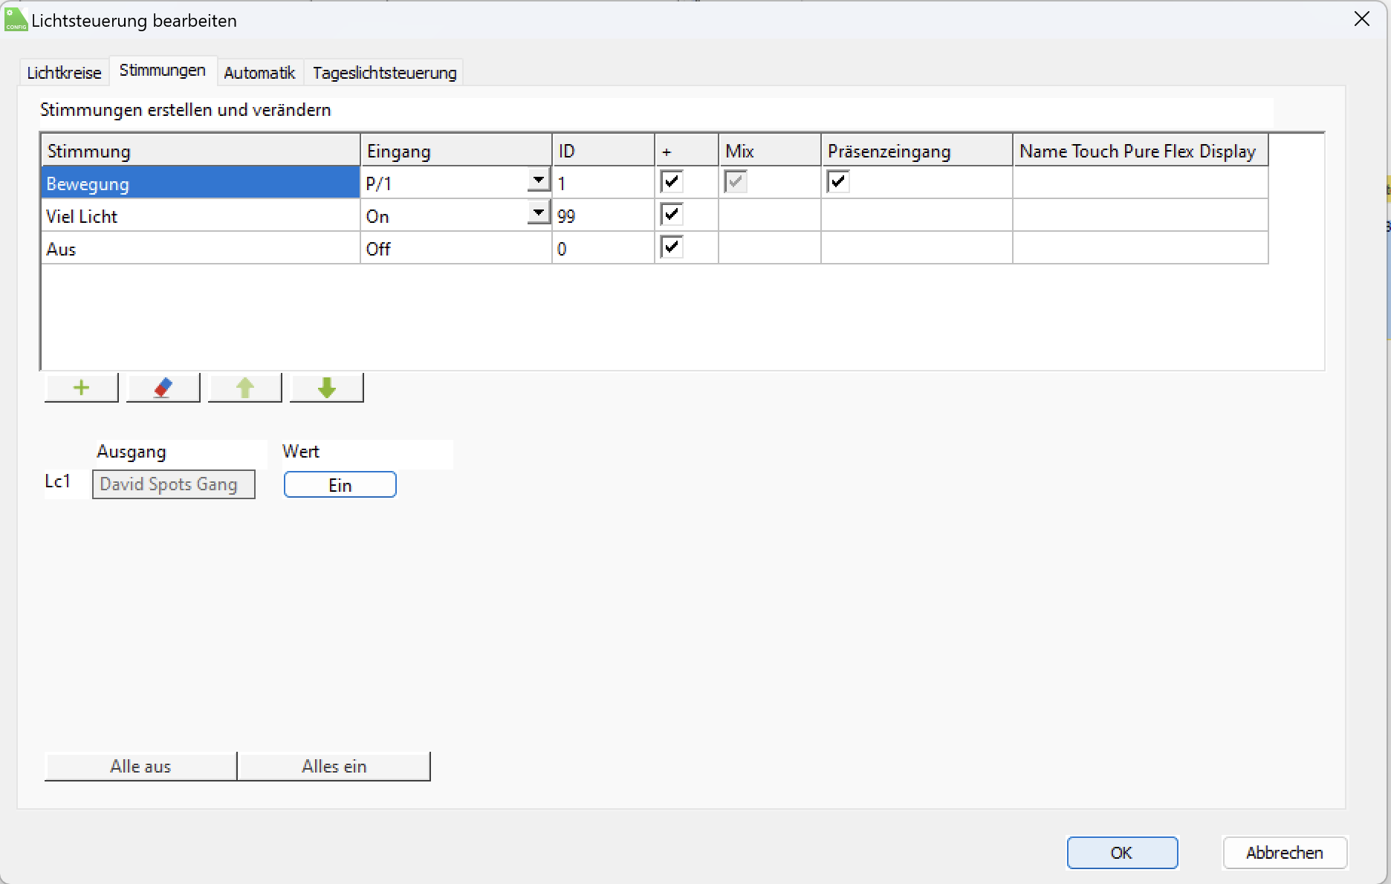Screen dimensions: 1391x884
Task: Click the config app icon in title bar
Action: point(16,20)
